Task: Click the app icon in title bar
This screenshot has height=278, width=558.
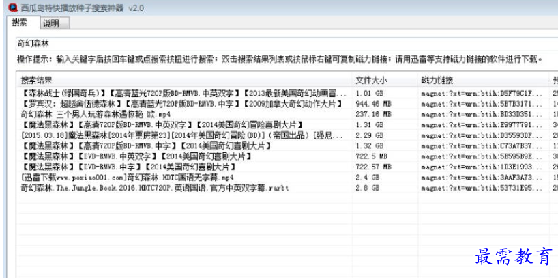Action: pos(13,8)
